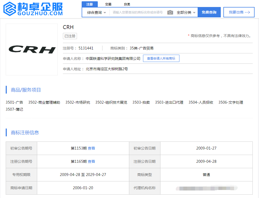Select service item 3502-组织技术展览
The width and height of the screenshot is (259, 198).
(x=111, y=102)
